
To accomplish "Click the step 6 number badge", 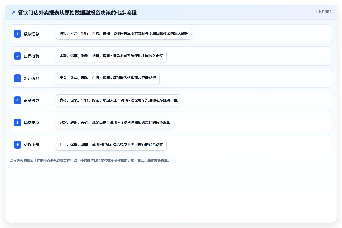I will pyautogui.click(x=18, y=145).
